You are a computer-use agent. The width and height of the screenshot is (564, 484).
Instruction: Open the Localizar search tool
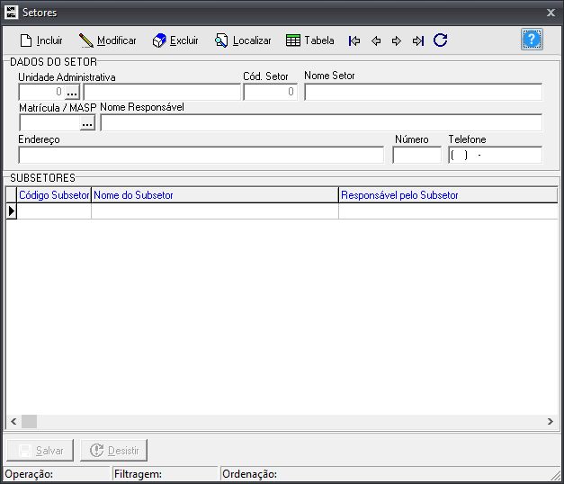(243, 40)
